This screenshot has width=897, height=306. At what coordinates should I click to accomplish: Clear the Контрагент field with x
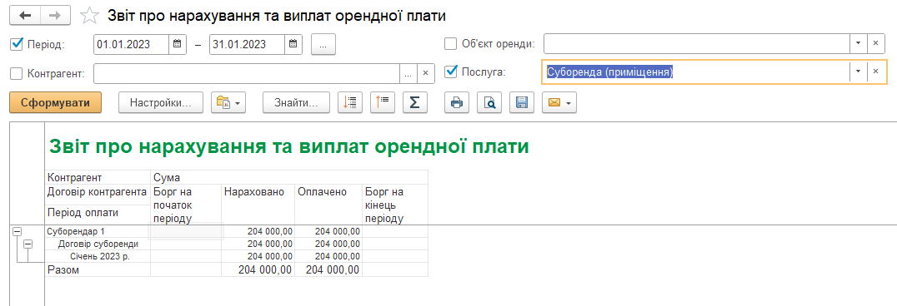[425, 73]
